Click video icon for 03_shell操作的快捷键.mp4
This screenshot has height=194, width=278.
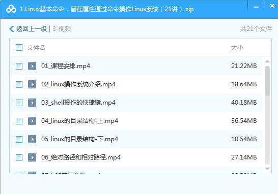coord(32,103)
